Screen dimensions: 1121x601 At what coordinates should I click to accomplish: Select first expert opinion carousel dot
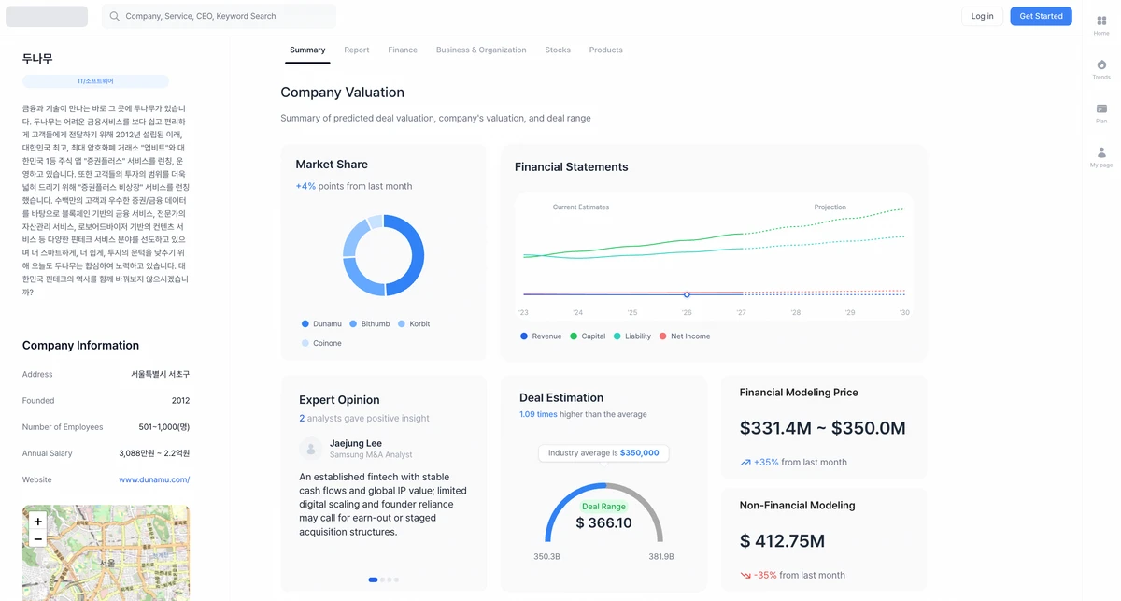pyautogui.click(x=373, y=580)
